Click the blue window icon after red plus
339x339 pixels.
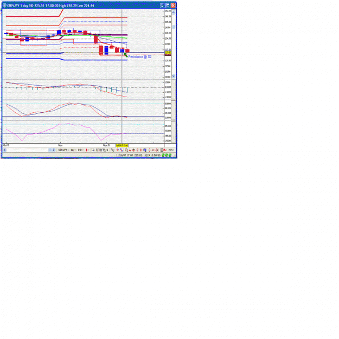(x=144, y=150)
